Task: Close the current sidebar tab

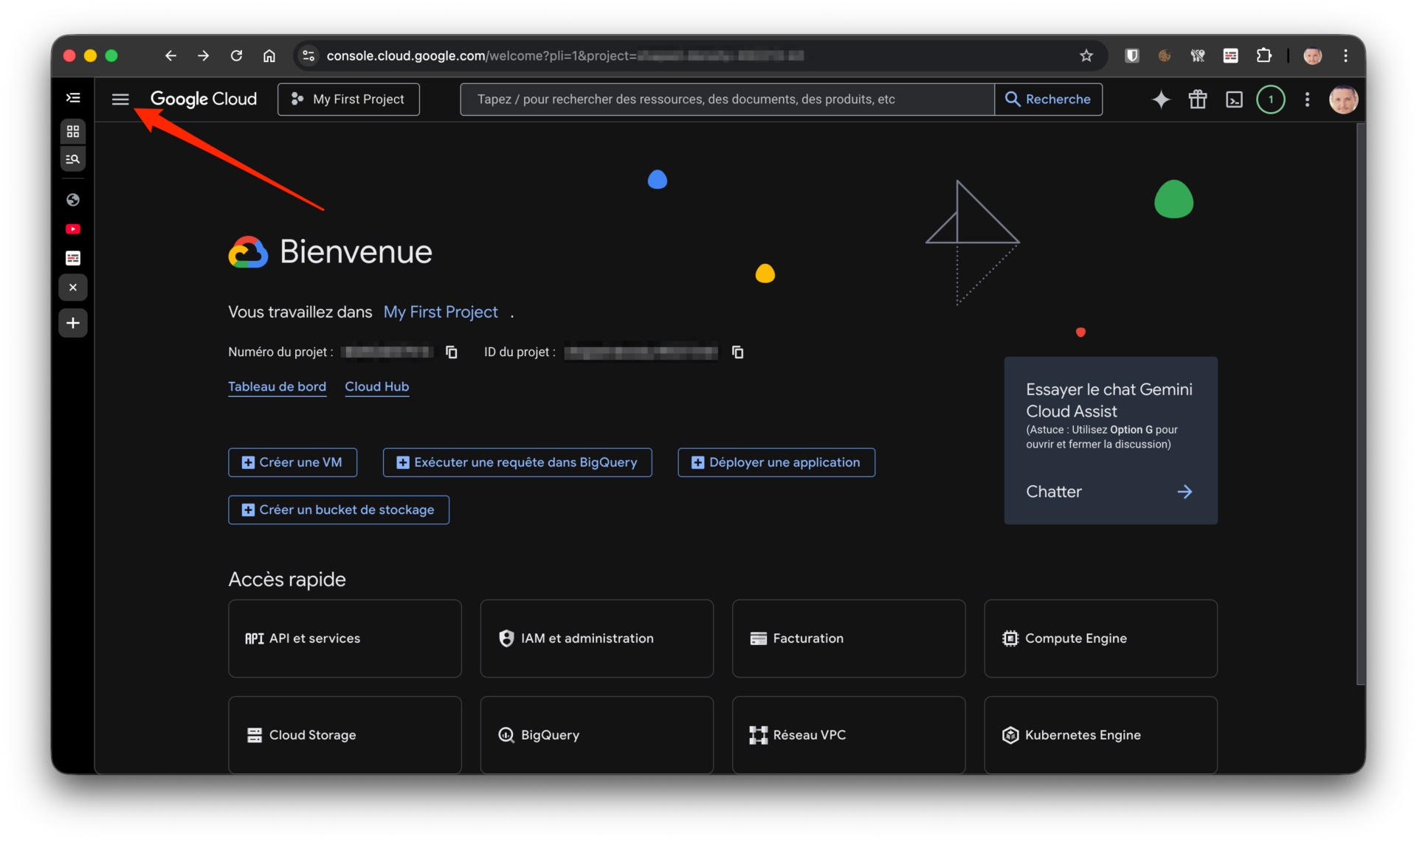Action: click(x=73, y=288)
